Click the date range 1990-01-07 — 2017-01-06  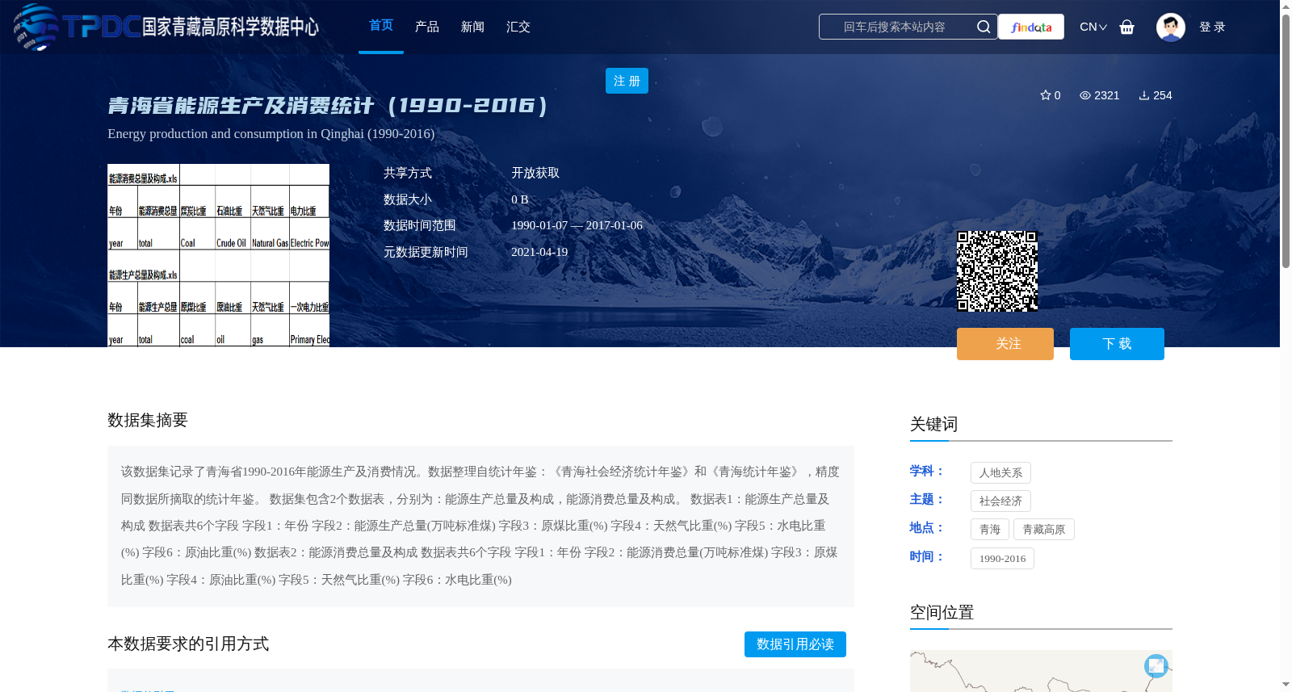tap(577, 225)
